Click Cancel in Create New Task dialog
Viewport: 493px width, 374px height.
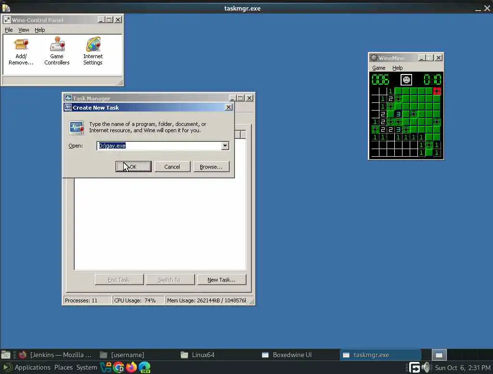click(x=172, y=167)
